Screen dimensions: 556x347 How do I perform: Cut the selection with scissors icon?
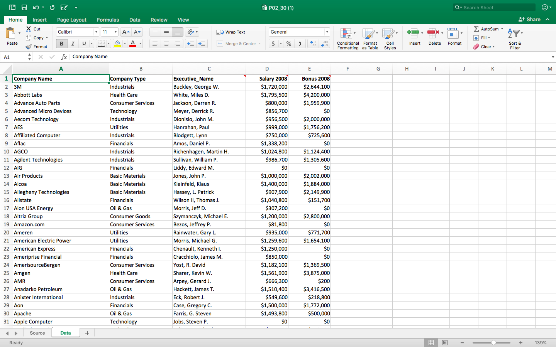click(x=29, y=29)
